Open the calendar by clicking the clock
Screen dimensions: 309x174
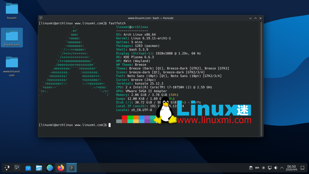coord(291,168)
